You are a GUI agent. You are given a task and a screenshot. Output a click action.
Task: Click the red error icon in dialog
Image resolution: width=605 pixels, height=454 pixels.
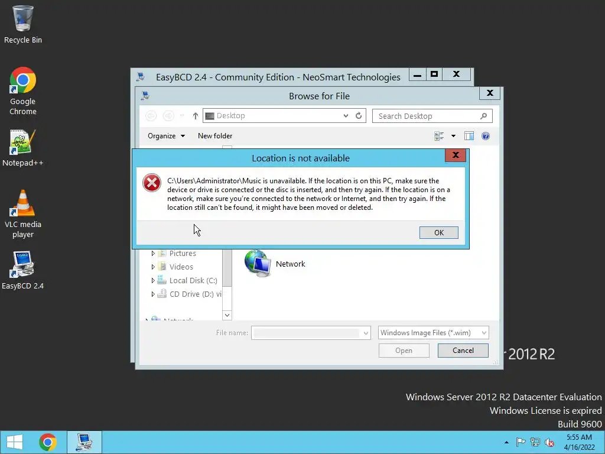point(152,183)
